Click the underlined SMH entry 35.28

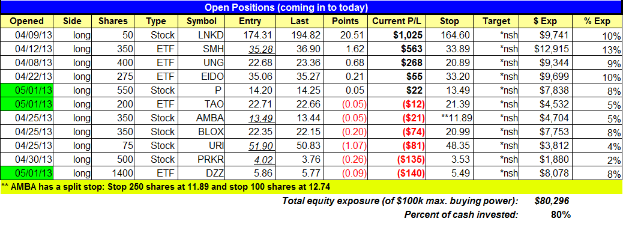pos(249,49)
